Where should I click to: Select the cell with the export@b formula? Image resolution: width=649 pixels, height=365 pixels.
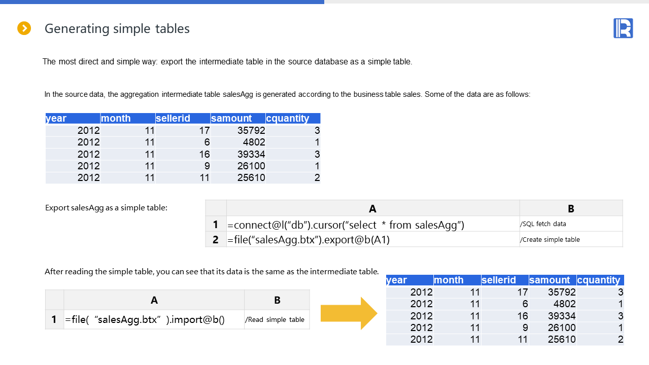[372, 239]
